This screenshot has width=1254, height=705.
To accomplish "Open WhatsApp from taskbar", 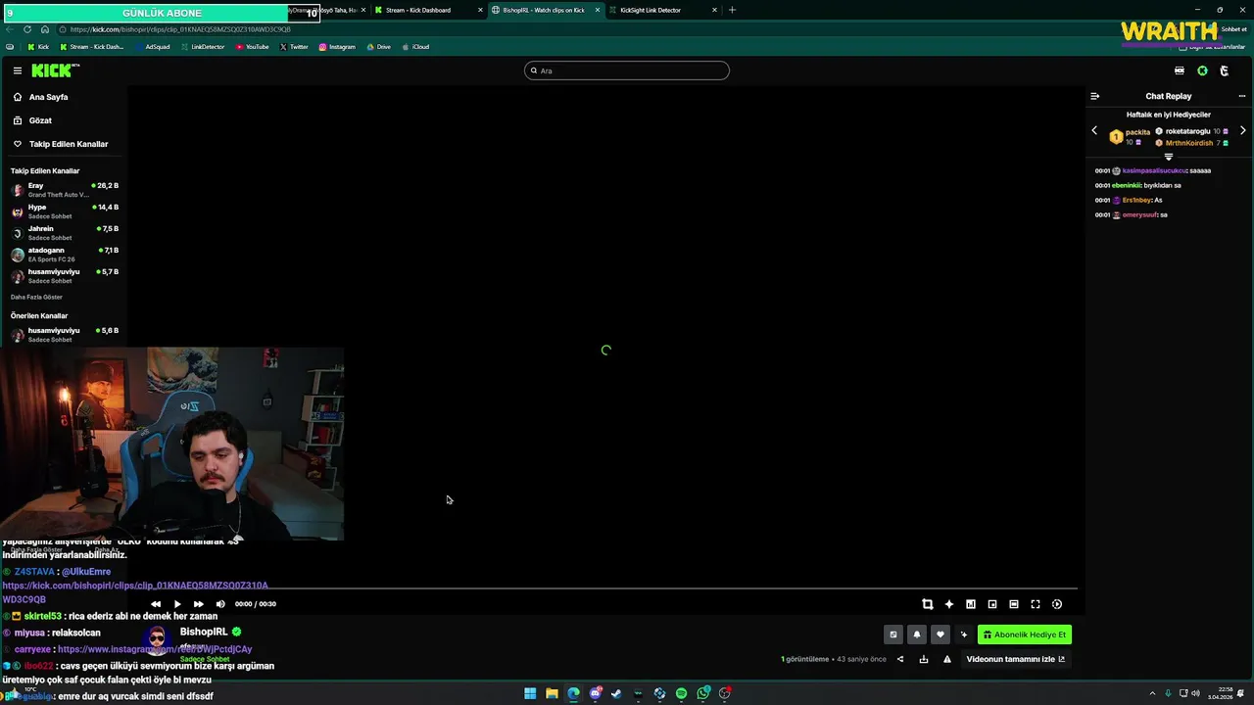I will point(703,693).
